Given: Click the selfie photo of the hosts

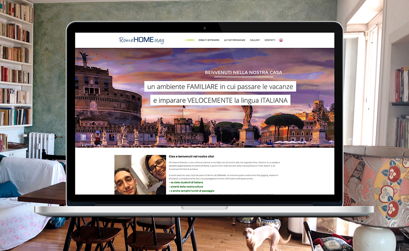Looking at the screenshot, I should click(x=140, y=174).
